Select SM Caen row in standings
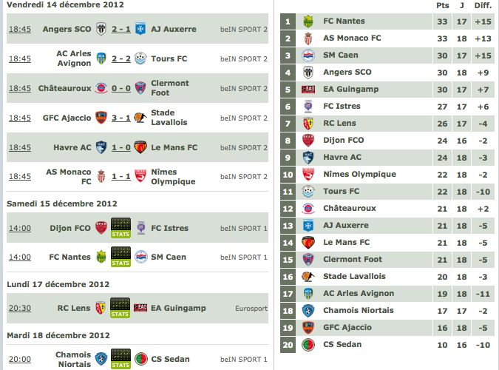The width and height of the screenshot is (499, 370). tap(387, 55)
